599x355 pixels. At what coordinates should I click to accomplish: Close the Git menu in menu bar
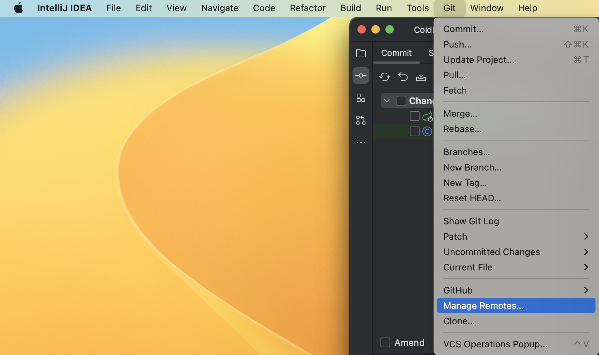(450, 8)
